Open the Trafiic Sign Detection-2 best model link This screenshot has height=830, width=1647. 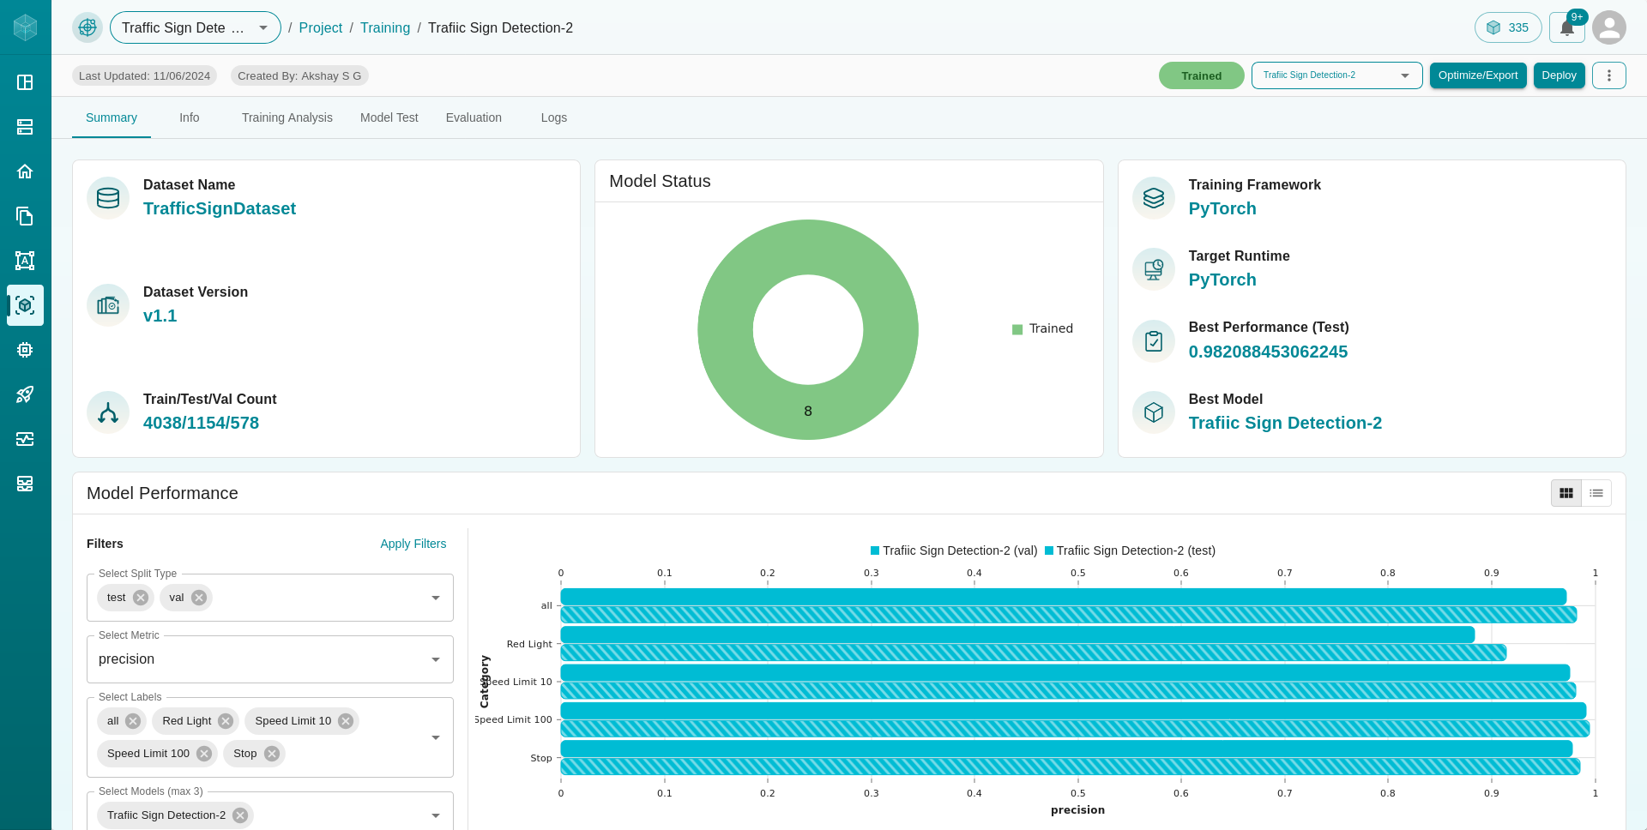pyautogui.click(x=1285, y=423)
